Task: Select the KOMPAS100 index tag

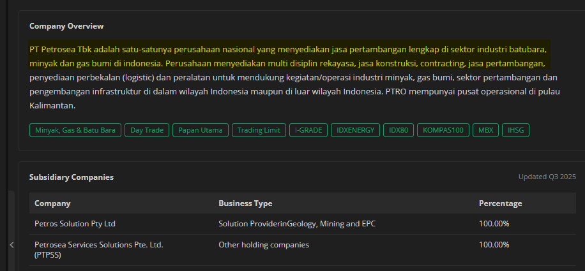Action: pyautogui.click(x=443, y=130)
